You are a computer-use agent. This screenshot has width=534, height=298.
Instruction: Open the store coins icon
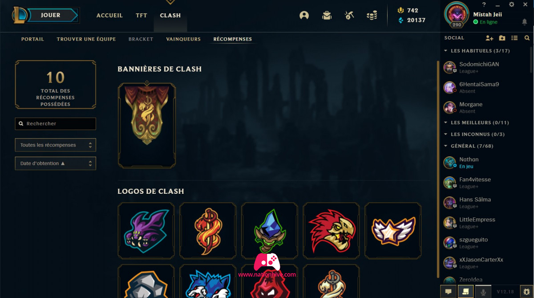tap(372, 15)
